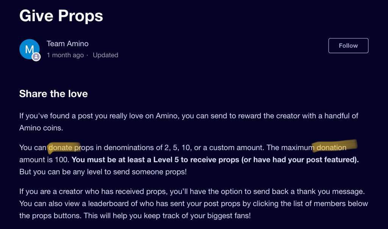Click the paragraph about creators receiving props
This screenshot has height=229, width=388.
194,204
